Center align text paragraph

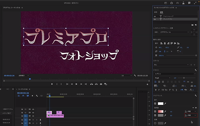[x=159, y=82]
